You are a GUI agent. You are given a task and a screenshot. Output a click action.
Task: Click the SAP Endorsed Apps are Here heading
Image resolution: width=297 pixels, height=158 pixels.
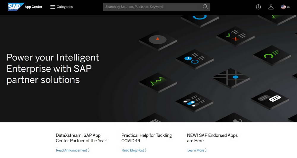tap(212, 138)
